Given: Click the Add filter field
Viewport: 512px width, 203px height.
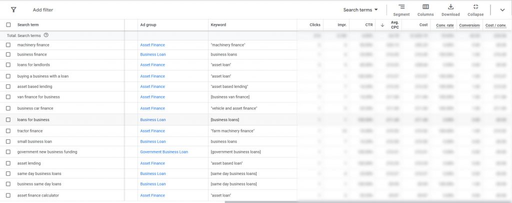Looking at the screenshot, I should pyautogui.click(x=43, y=10).
